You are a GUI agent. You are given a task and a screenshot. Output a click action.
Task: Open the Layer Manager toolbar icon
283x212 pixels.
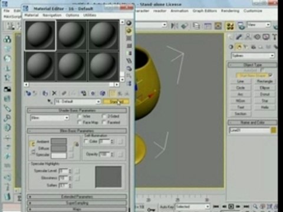coord(196,26)
